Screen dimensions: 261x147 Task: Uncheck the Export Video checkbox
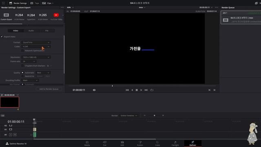tap(2, 37)
